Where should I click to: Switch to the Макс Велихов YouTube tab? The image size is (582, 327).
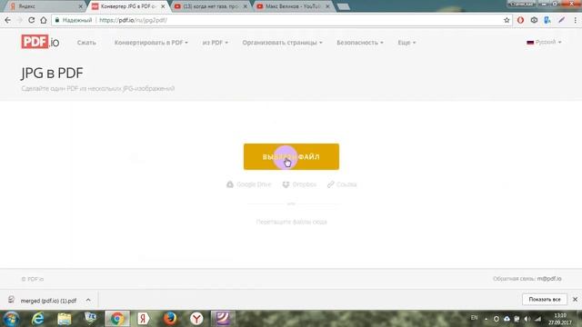click(294, 6)
